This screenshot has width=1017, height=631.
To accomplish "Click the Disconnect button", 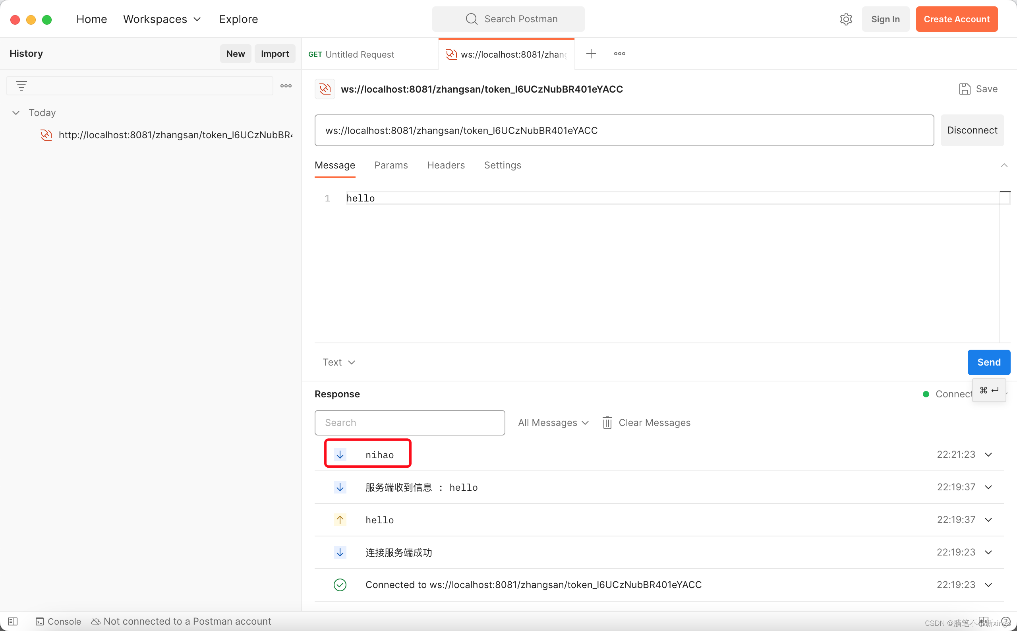I will point(972,130).
